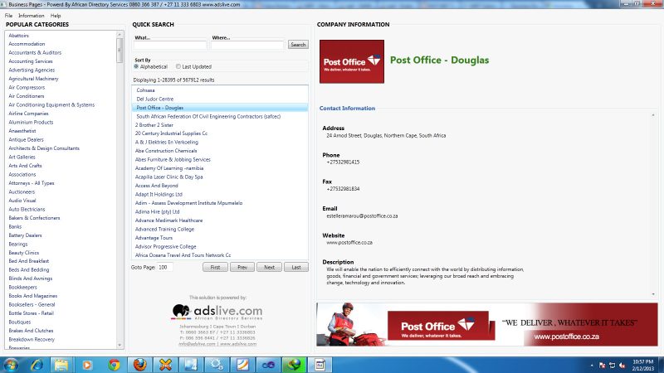The width and height of the screenshot is (664, 373).
Task: Select 2 Brother 2 Sister result
Action: 154,125
